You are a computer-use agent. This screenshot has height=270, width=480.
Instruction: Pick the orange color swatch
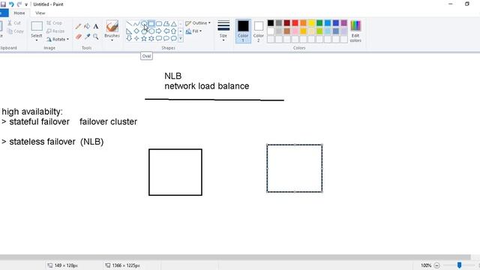(x=303, y=23)
